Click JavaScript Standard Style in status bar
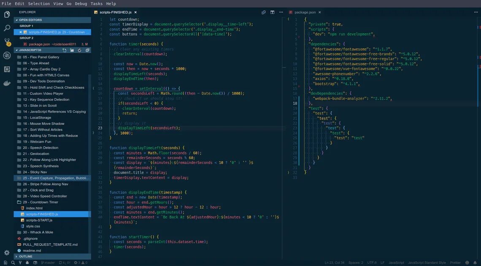This screenshot has width=481, height=266. pos(427,263)
